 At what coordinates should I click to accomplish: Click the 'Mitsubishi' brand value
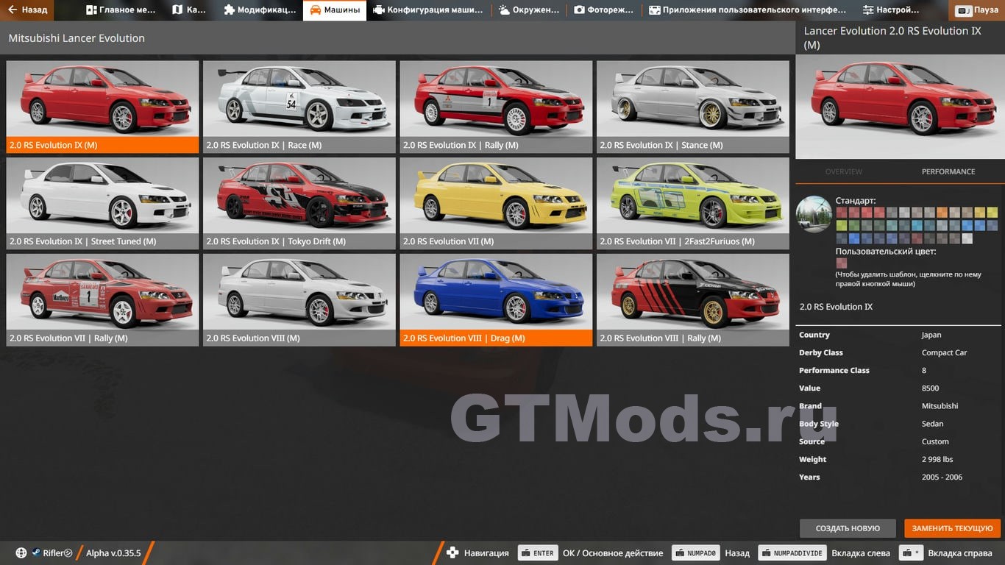point(940,406)
